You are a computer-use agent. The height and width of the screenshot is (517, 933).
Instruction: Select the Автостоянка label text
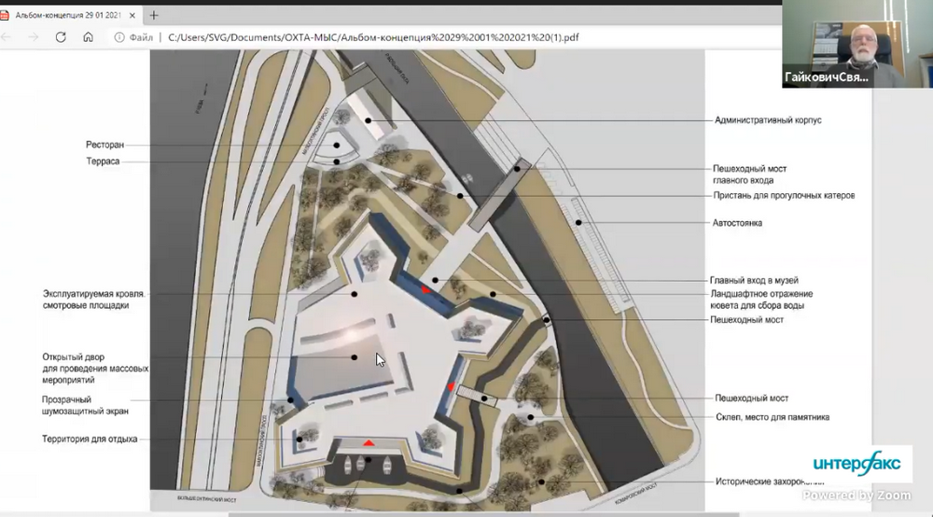(x=738, y=223)
